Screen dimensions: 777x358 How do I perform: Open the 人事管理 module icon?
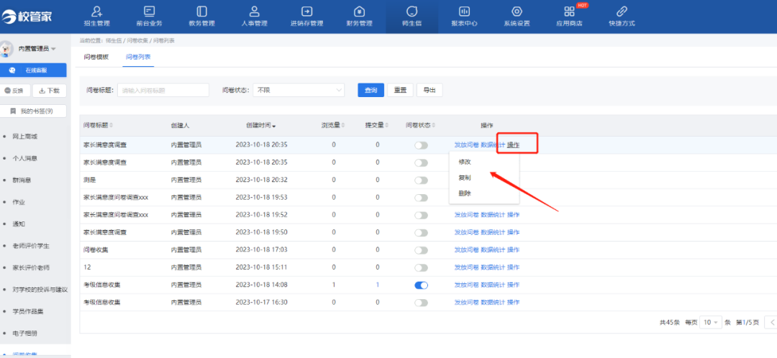click(x=254, y=12)
